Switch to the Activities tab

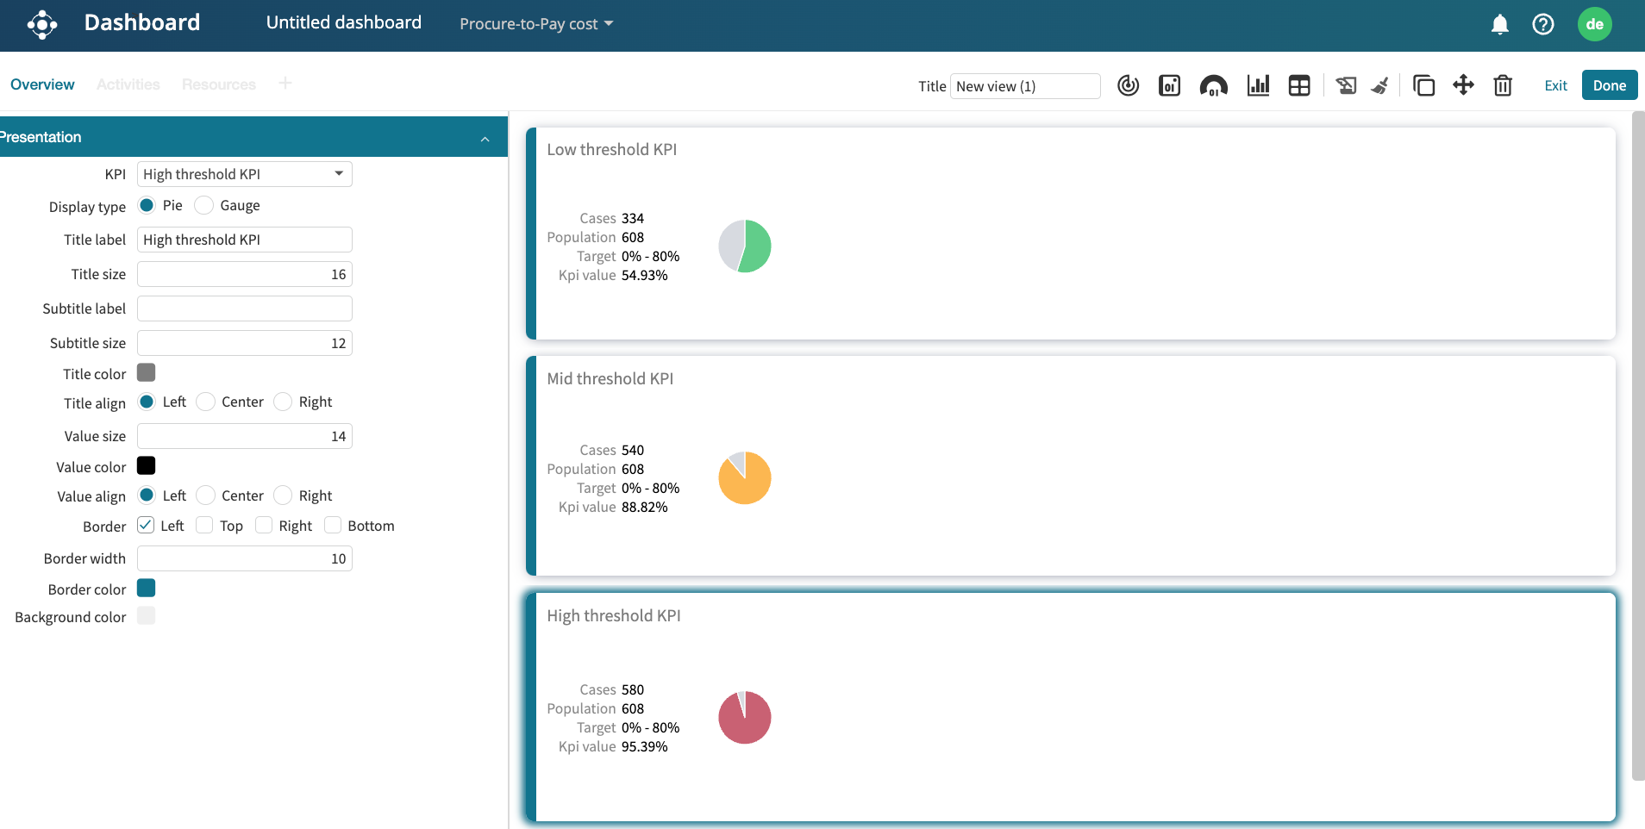[x=128, y=84]
